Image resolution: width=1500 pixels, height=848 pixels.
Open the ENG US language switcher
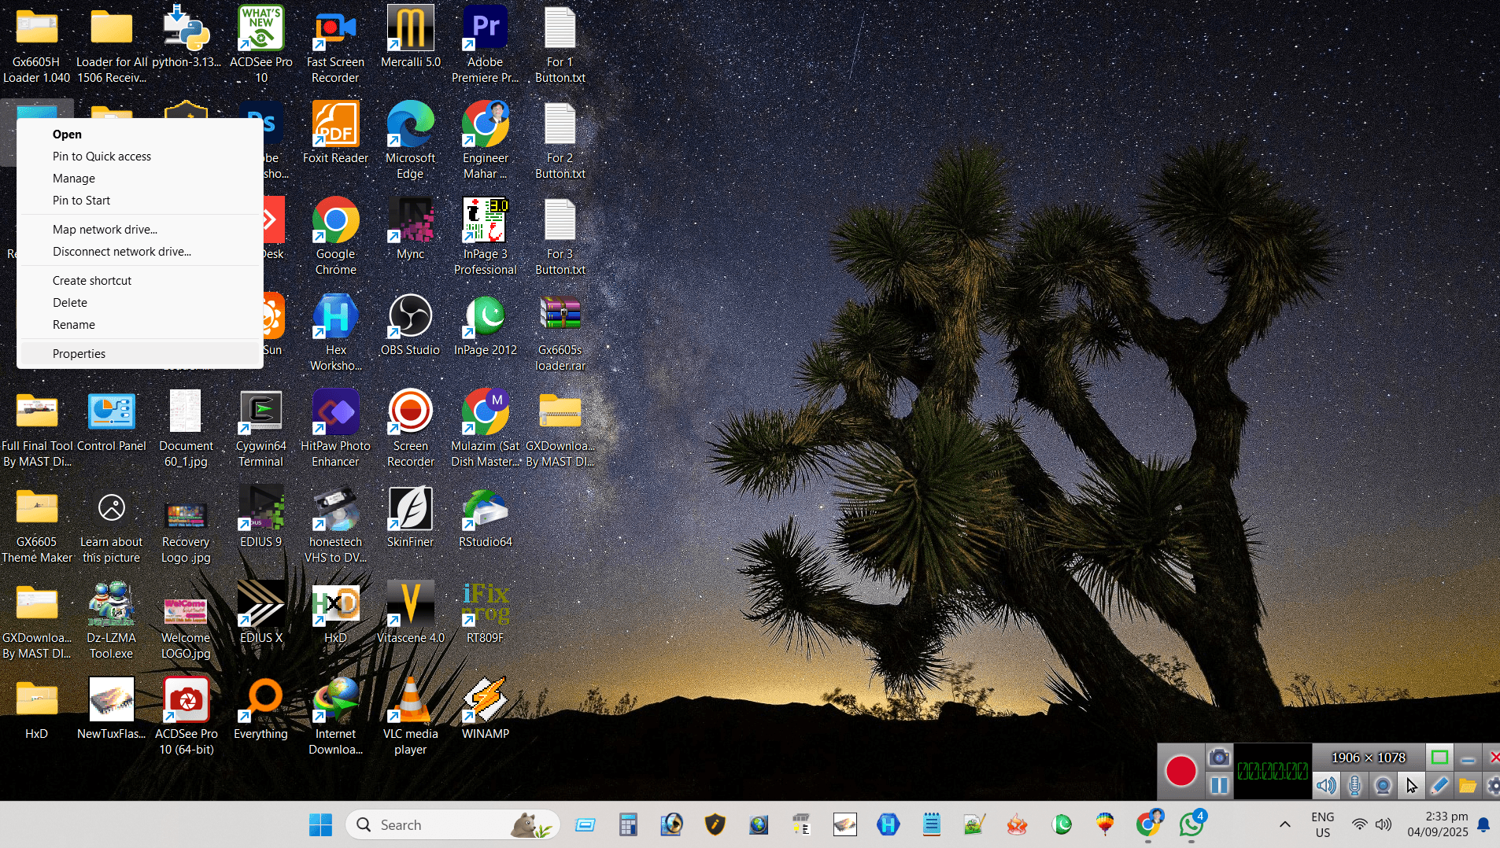tap(1322, 824)
